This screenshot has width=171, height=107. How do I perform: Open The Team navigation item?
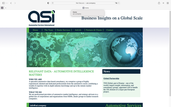[x=49, y=30]
